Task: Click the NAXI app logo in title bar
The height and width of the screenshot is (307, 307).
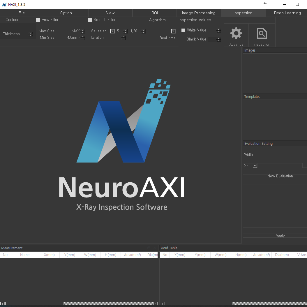Action: (4, 4)
